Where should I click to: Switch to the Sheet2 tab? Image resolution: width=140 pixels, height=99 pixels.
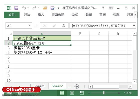point(57,86)
